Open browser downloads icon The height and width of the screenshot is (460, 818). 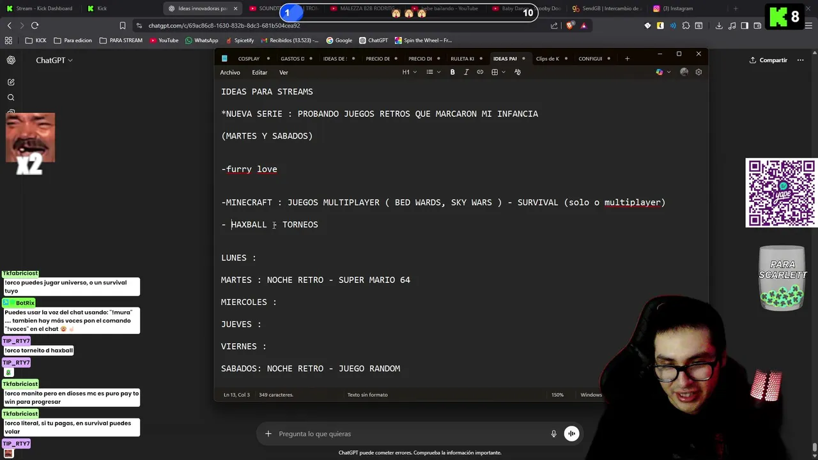click(x=719, y=26)
